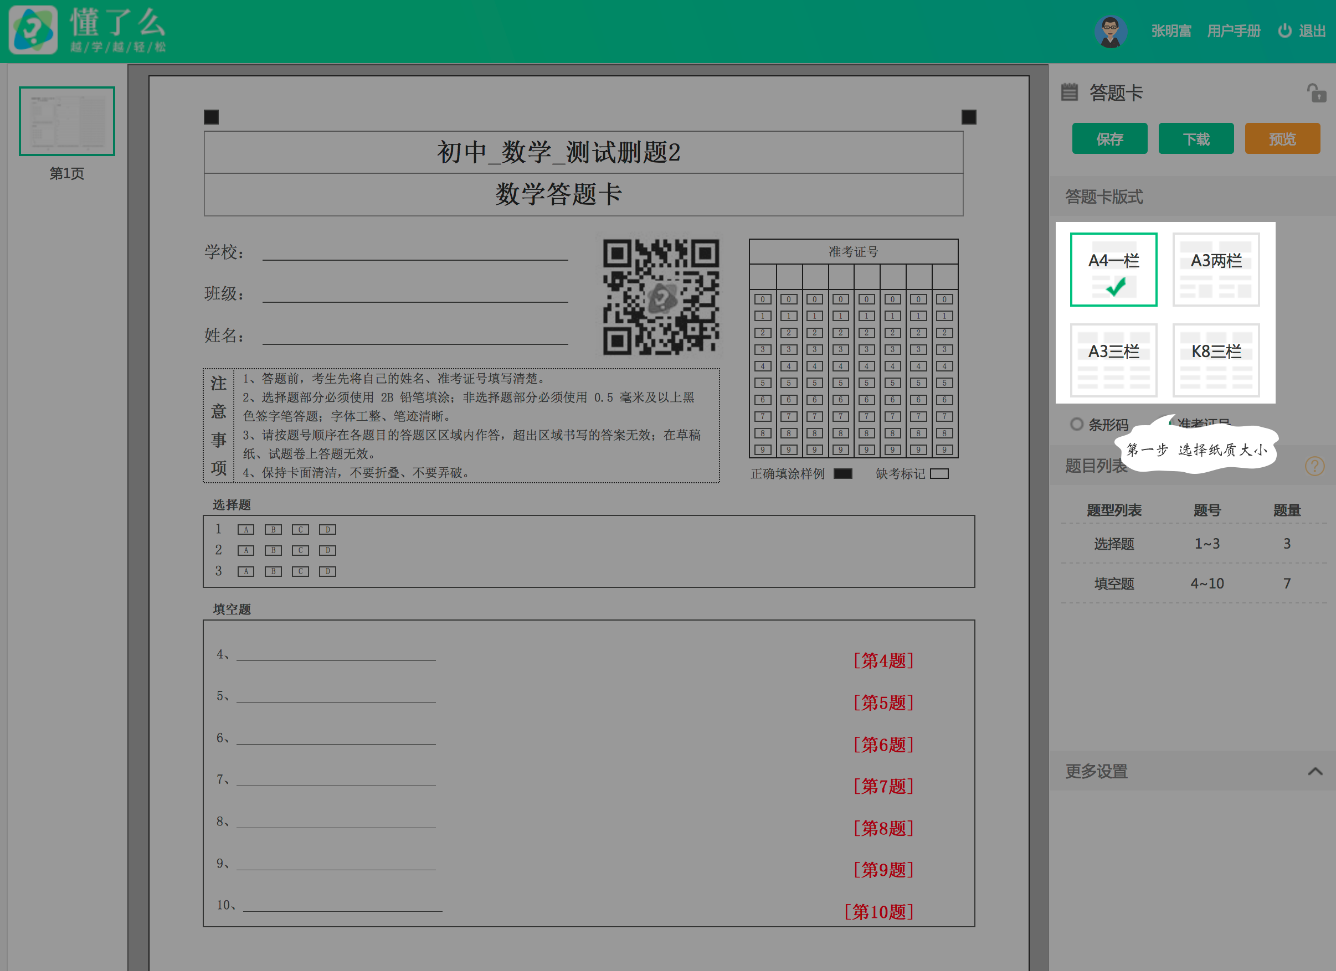Click the red [第9题] marker
Screen dimensions: 1336x971
pos(883,870)
